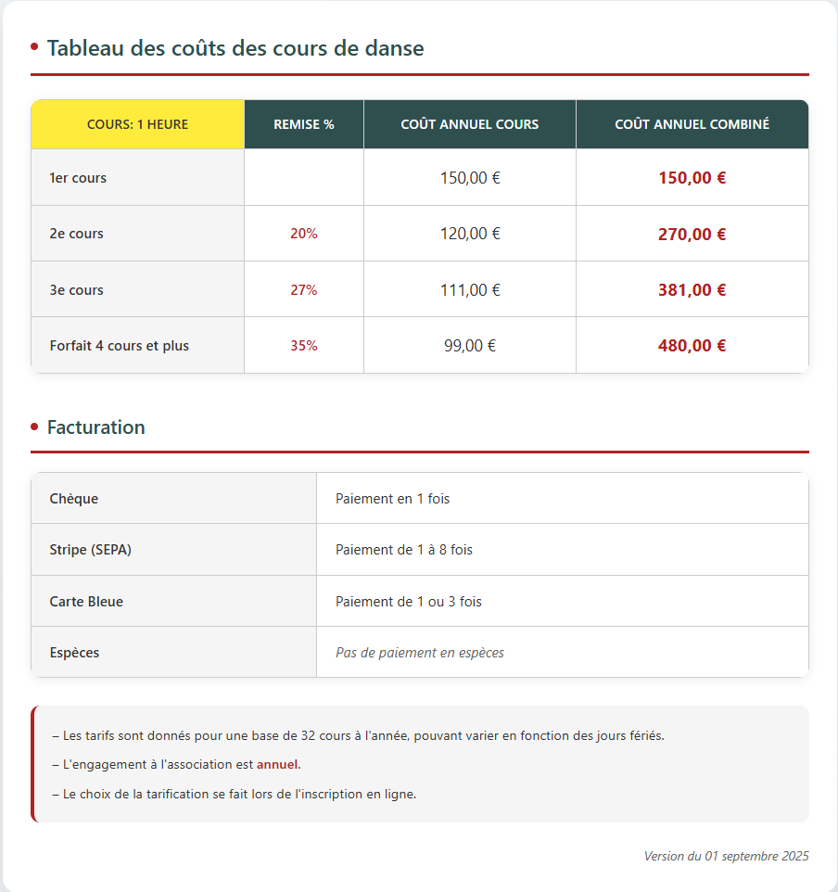Select the 35% discount value
This screenshot has height=892, width=838.
click(x=304, y=346)
